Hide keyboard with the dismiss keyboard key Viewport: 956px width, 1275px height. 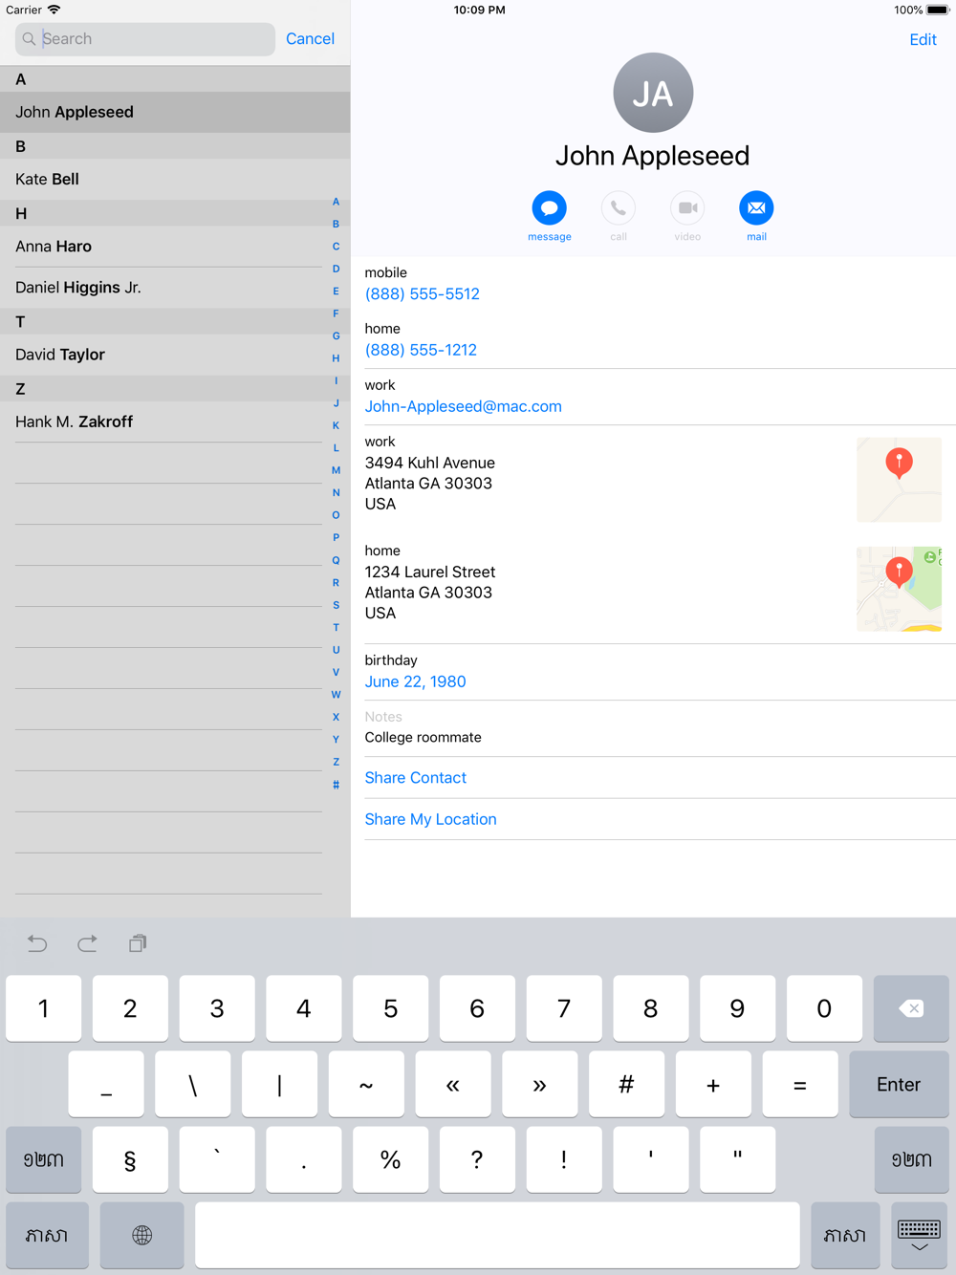919,1235
